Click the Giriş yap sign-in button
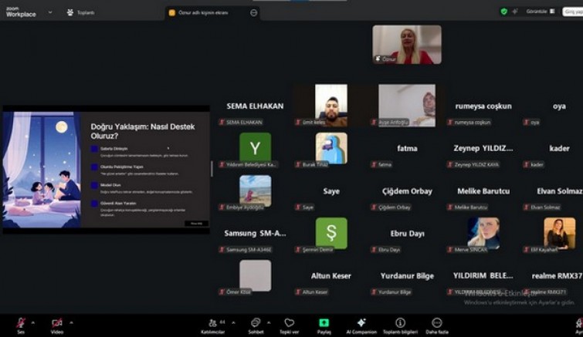Viewport: 583px width, 337px height. (x=572, y=12)
